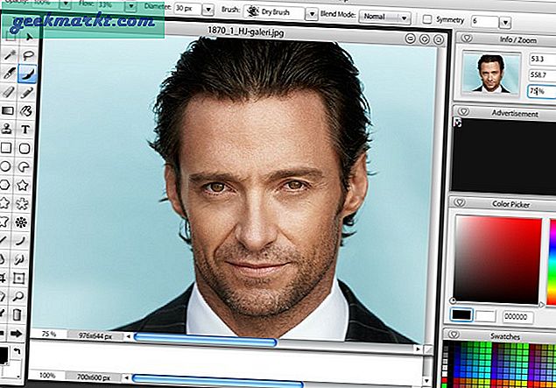The height and width of the screenshot is (388, 556).
Task: Select the dotted symmetry burst tool
Action: [x=21, y=222]
